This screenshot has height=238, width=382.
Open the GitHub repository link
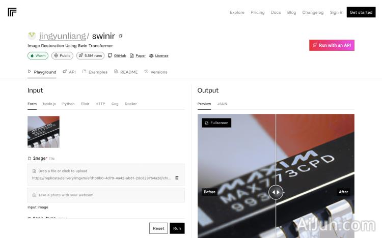click(x=117, y=56)
